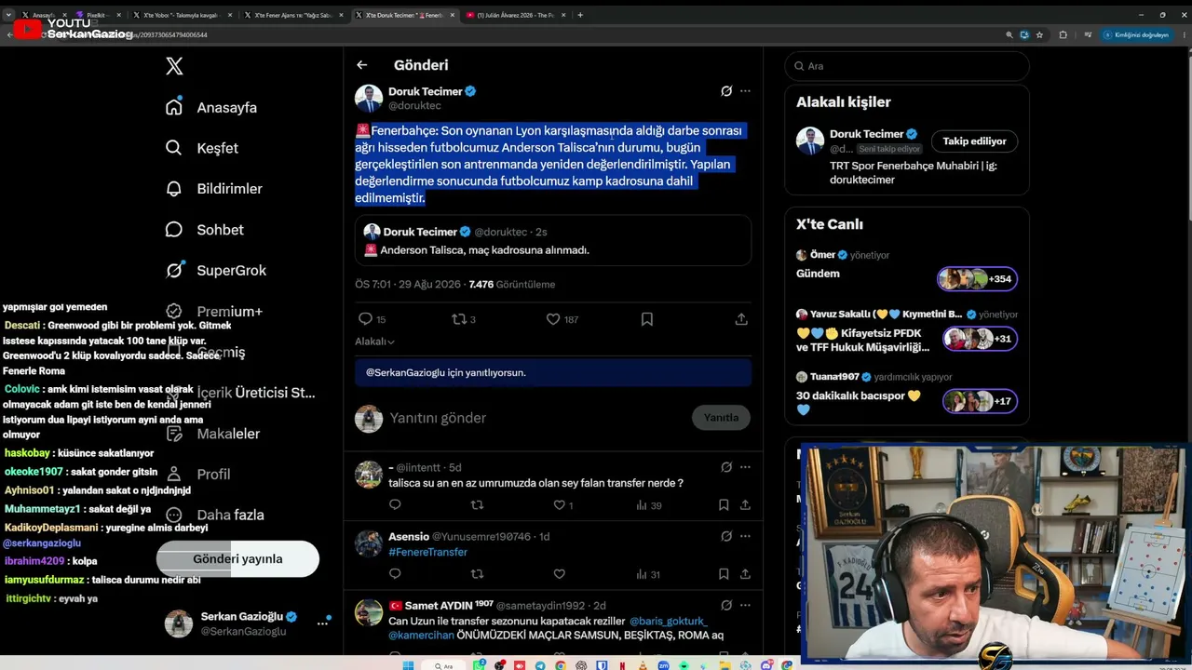This screenshot has width=1192, height=670.
Task: Click the Grok icon on Asensio's reply
Action: coord(726,536)
